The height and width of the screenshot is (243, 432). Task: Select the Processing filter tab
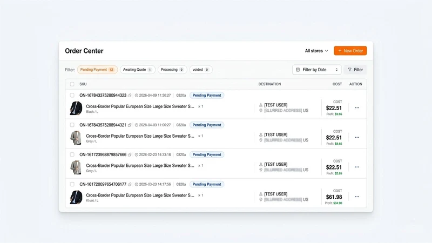(172, 70)
